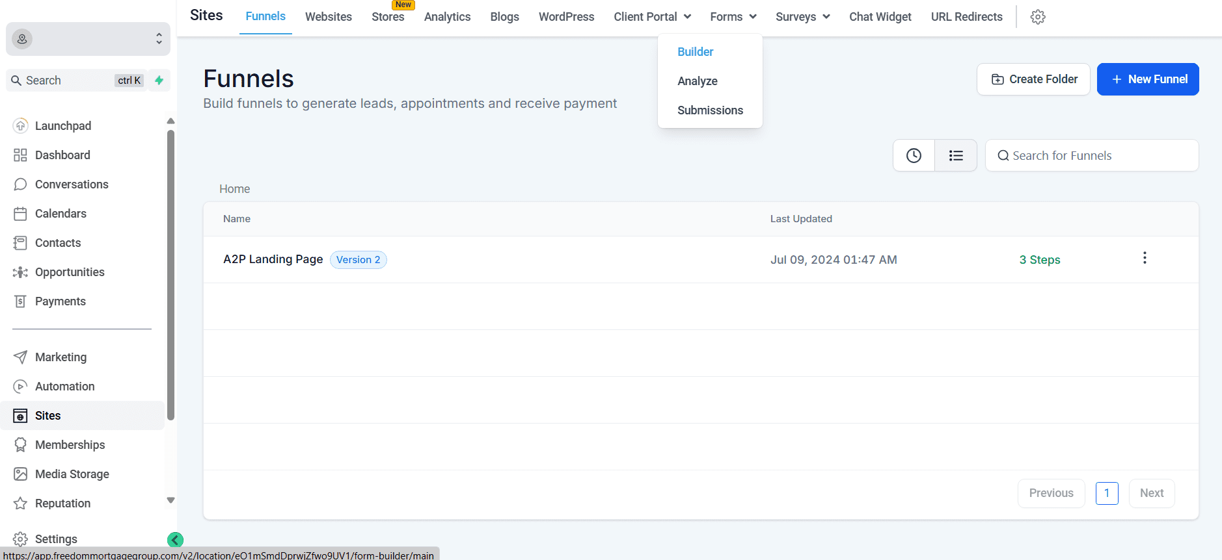
Task: Switch to recent view with clock icon
Action: pyautogui.click(x=914, y=156)
